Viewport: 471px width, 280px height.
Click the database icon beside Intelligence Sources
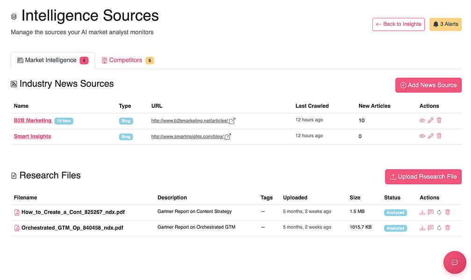[14, 16]
